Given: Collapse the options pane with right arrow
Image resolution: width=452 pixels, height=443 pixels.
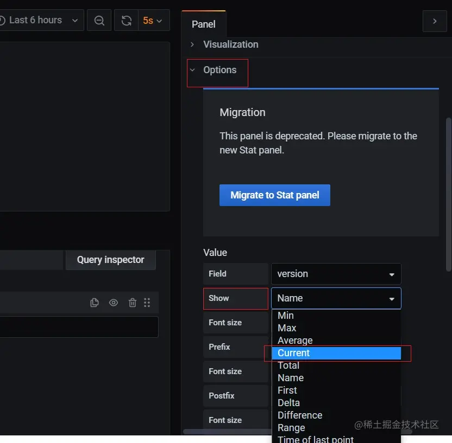Looking at the screenshot, I should pyautogui.click(x=435, y=21).
